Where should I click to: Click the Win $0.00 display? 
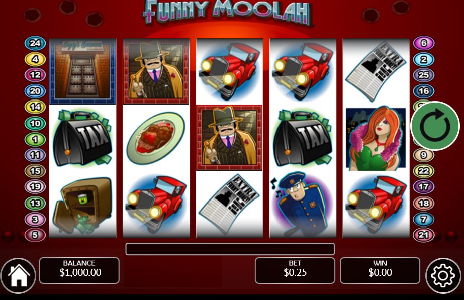[380, 270]
